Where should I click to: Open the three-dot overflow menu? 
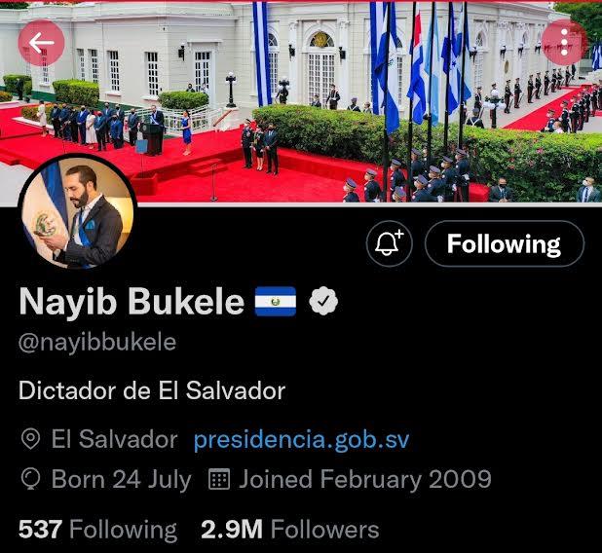pyautogui.click(x=564, y=43)
